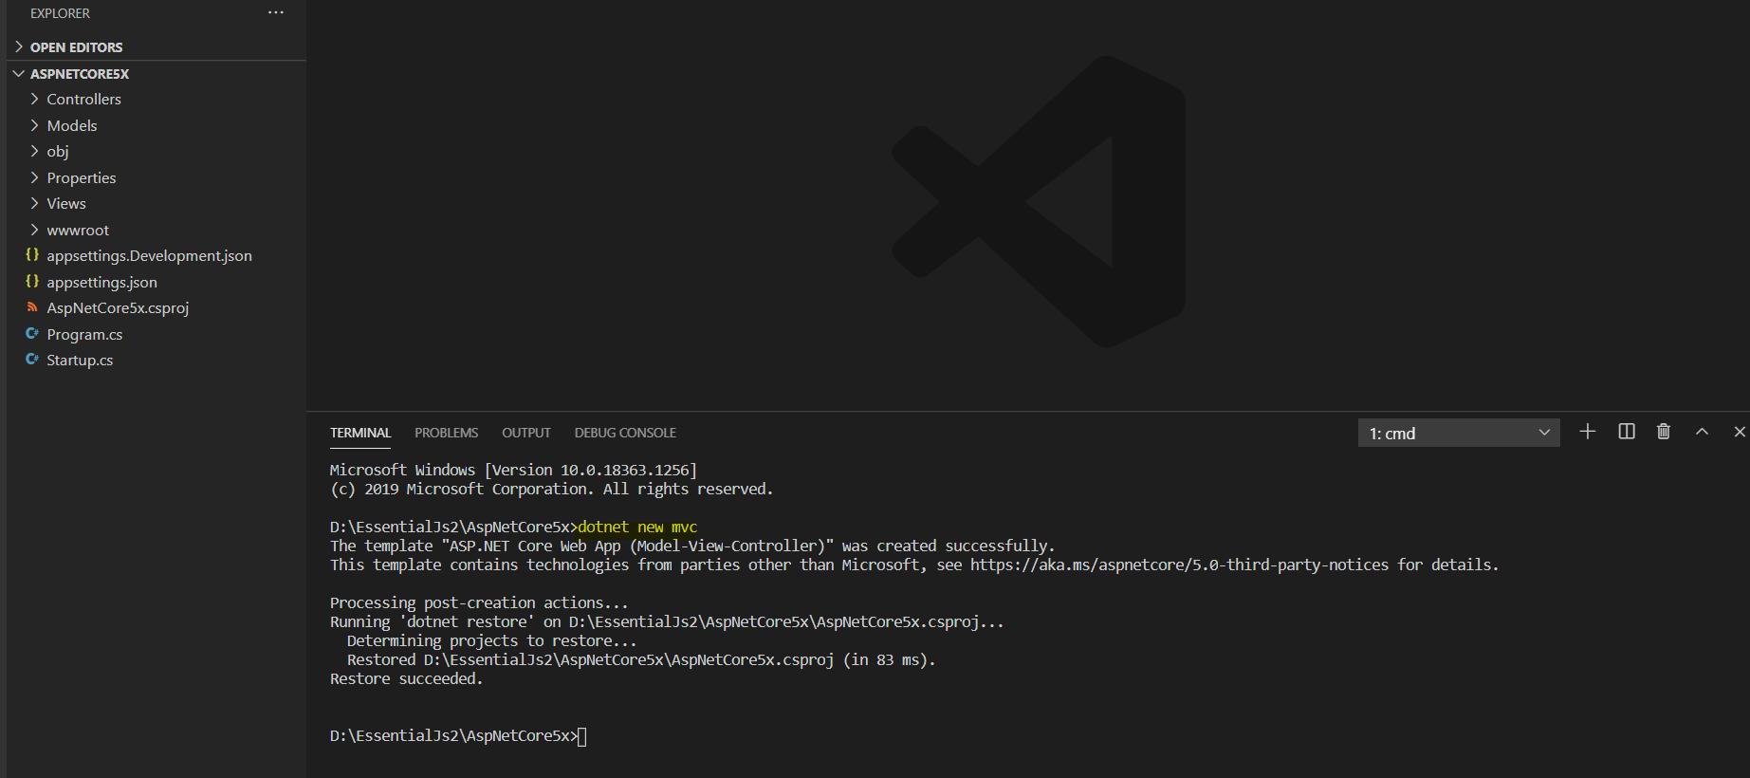Open the Startup.cs file
The image size is (1750, 778).
point(80,361)
